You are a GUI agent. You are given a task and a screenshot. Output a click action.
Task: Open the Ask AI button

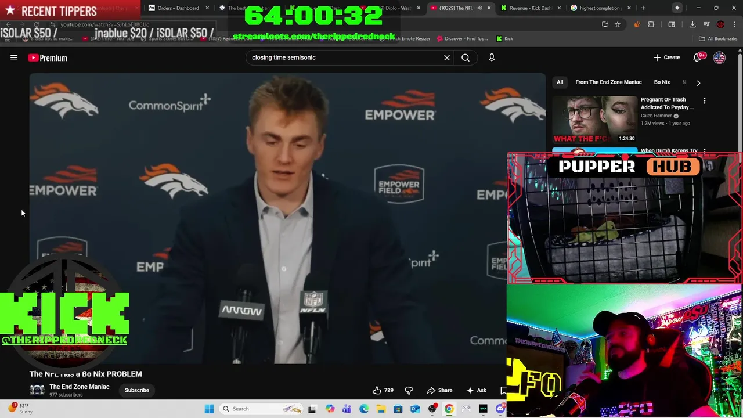[x=477, y=390]
